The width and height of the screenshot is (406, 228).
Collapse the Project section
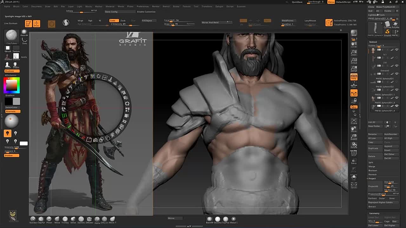click(372, 179)
